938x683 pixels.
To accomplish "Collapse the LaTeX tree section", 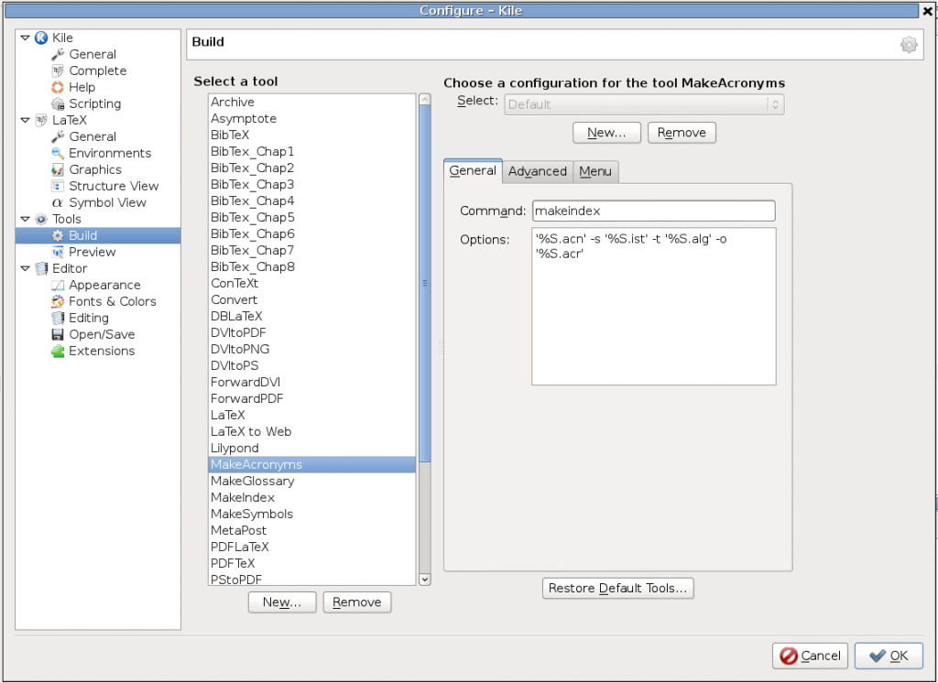I will [x=25, y=120].
